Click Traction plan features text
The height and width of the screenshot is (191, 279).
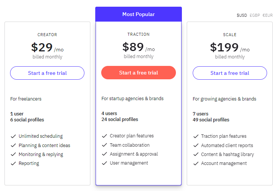[224, 136]
